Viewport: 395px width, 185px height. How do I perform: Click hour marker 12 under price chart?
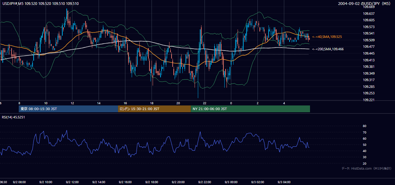[72, 103]
